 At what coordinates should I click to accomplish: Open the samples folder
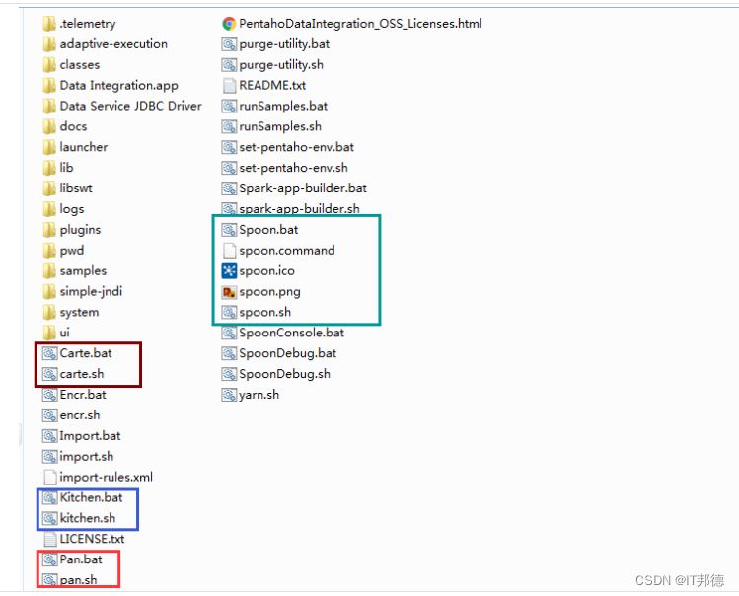83,271
